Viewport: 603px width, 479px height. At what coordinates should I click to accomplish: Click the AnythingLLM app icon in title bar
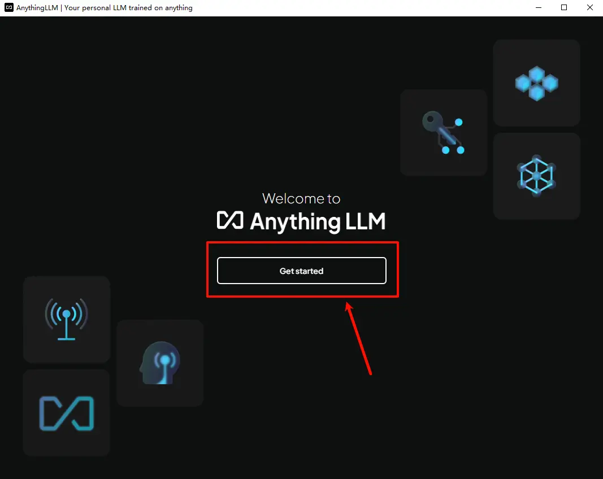[x=9, y=8]
